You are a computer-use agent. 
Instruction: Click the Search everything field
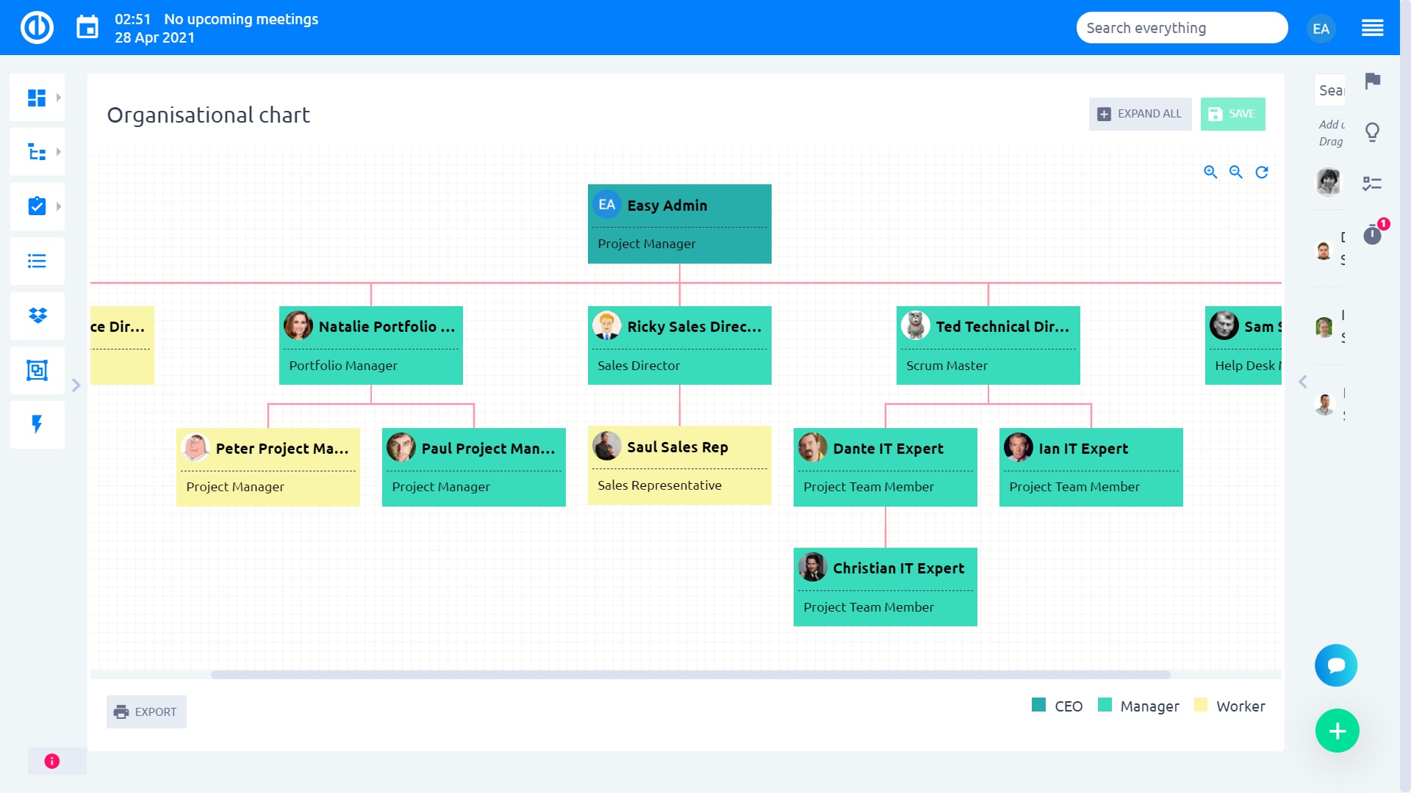pyautogui.click(x=1182, y=27)
